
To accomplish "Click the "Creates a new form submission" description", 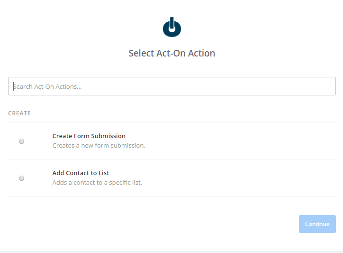I will click(99, 145).
